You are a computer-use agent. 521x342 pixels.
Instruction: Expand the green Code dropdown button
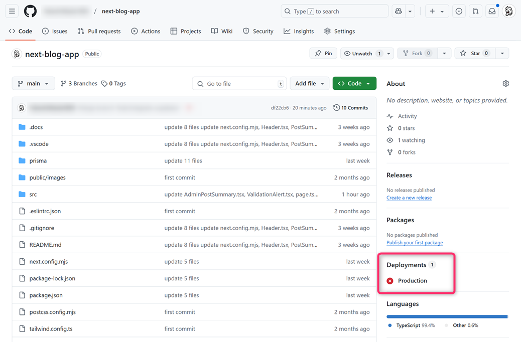(354, 84)
